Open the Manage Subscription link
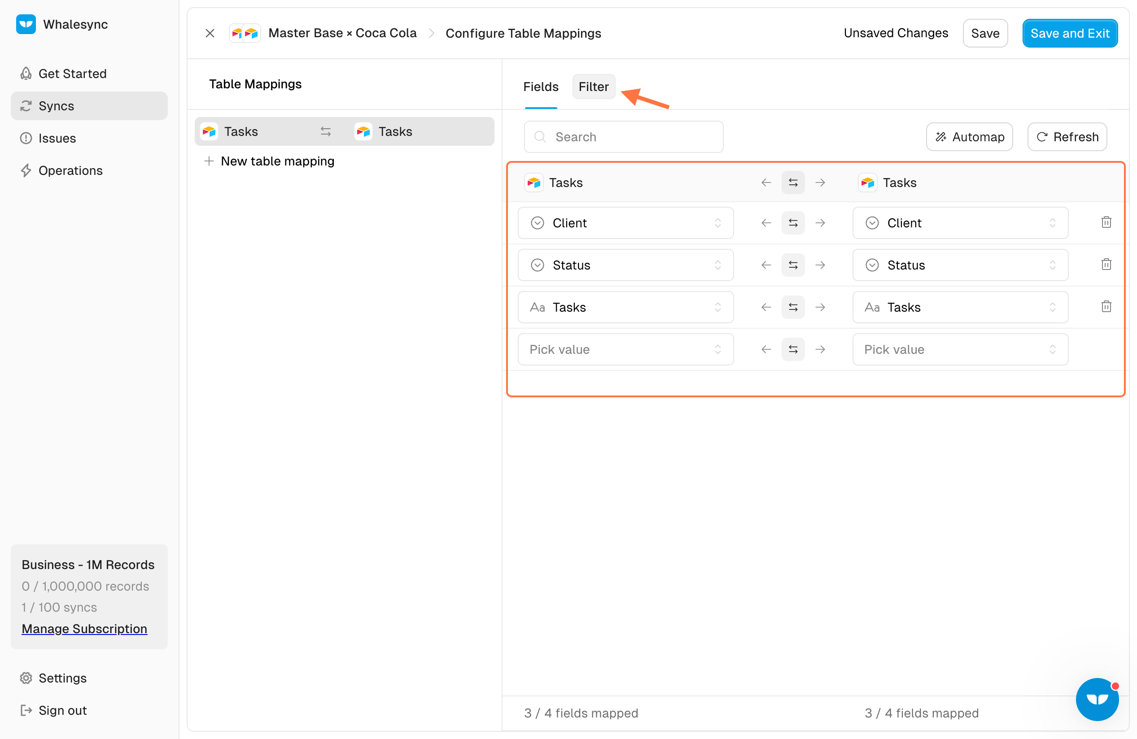Viewport: 1137px width, 739px height. point(84,629)
